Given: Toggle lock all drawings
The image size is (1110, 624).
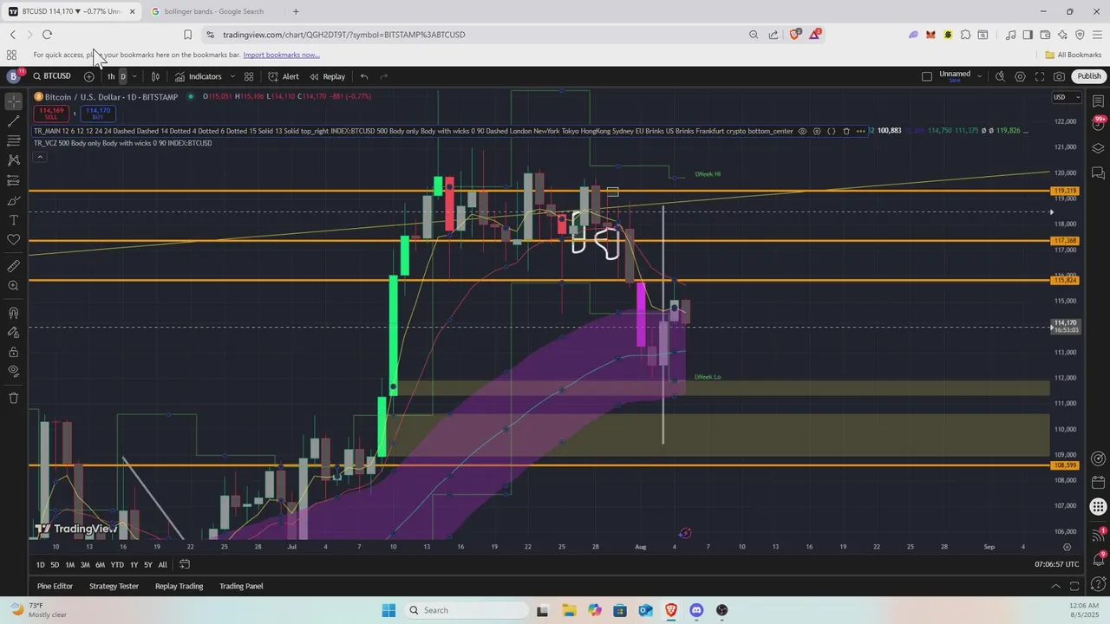Looking at the screenshot, I should tap(13, 352).
